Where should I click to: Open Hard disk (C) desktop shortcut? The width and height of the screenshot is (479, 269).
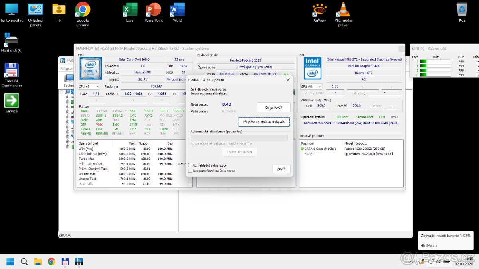[12, 43]
